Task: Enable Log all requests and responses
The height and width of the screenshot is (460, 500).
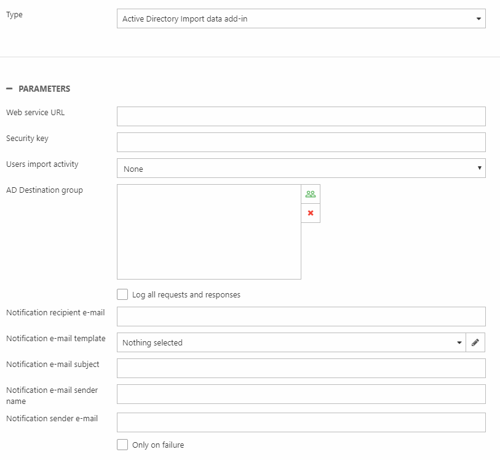Action: pyautogui.click(x=122, y=294)
